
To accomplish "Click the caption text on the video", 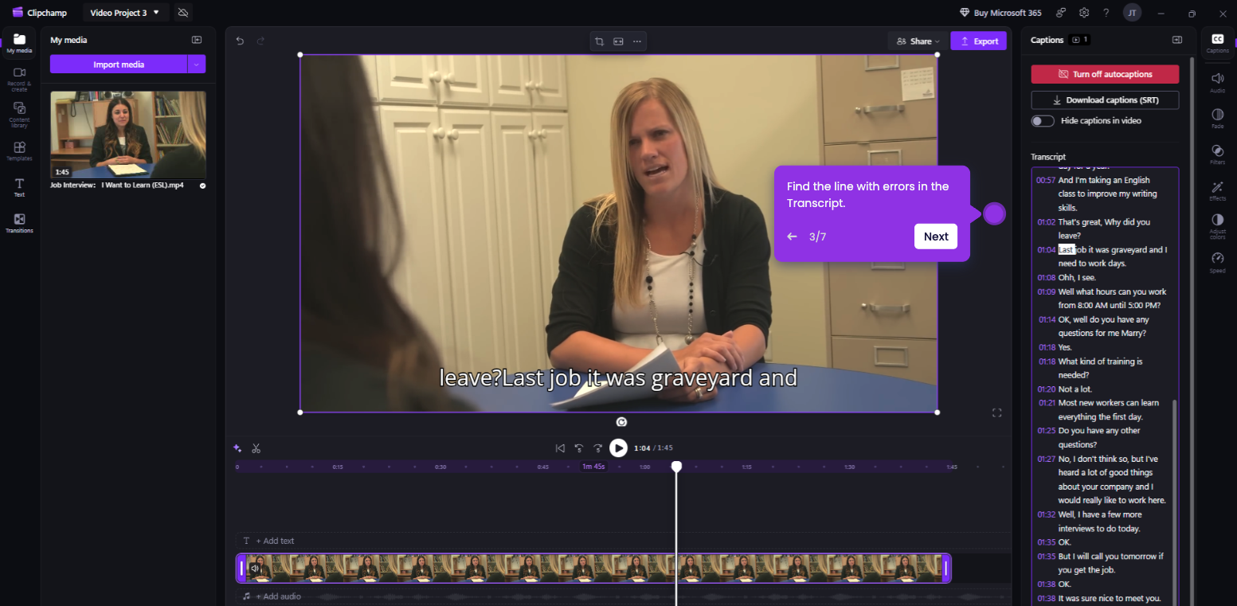I will tap(618, 377).
